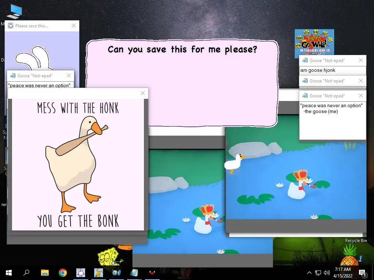Click the goose-with-bat meme image
This screenshot has width=374, height=280.
pyautogui.click(x=78, y=164)
